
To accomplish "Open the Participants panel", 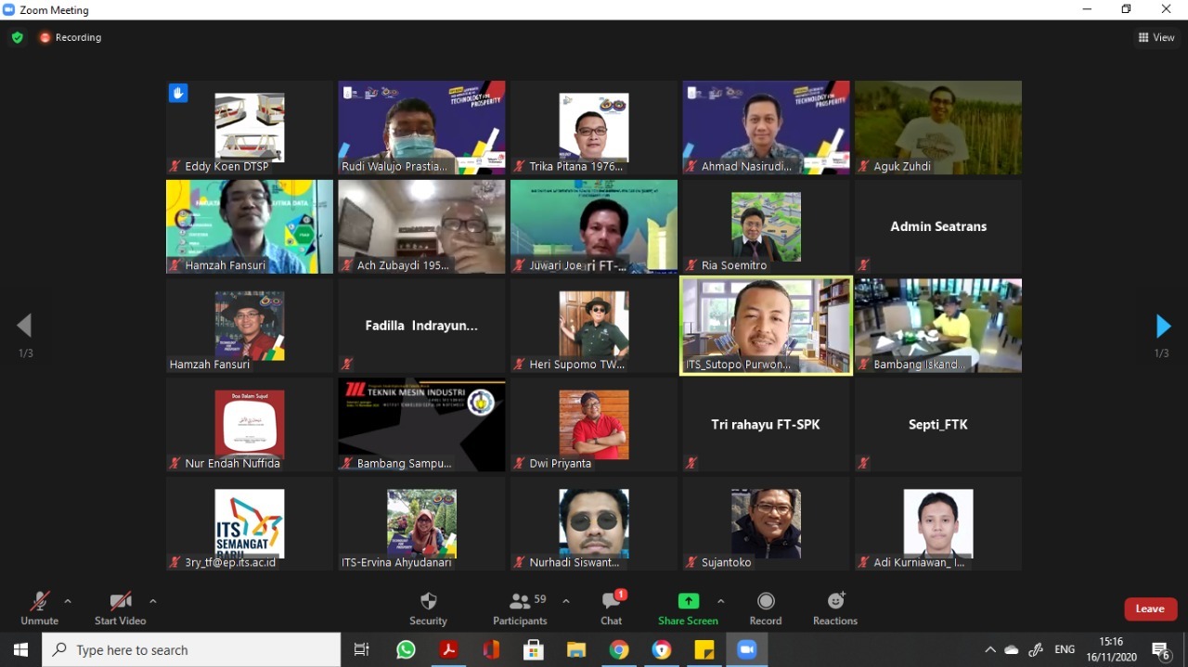I will pos(521,608).
